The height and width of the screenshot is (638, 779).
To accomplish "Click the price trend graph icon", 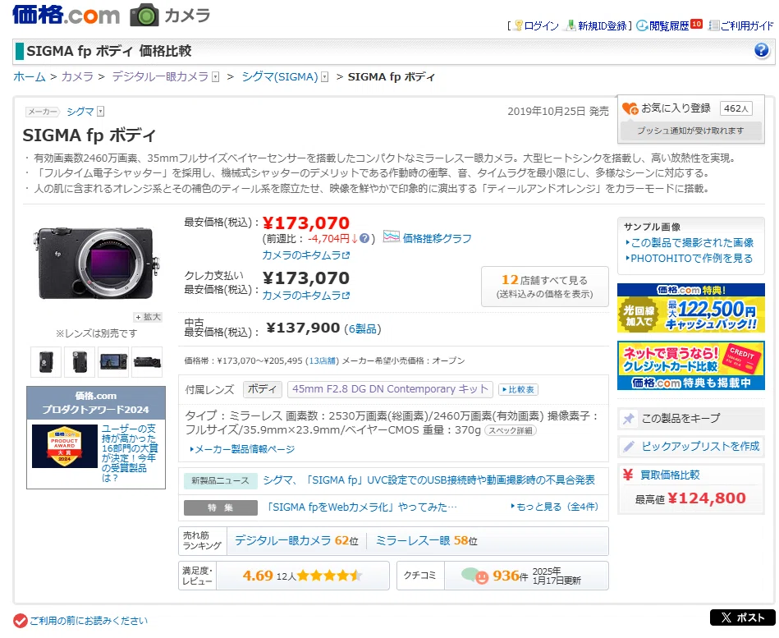I will coord(391,237).
